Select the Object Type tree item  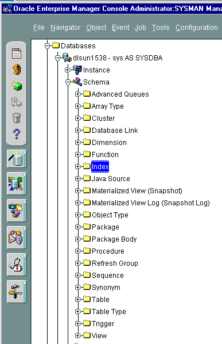click(x=110, y=215)
